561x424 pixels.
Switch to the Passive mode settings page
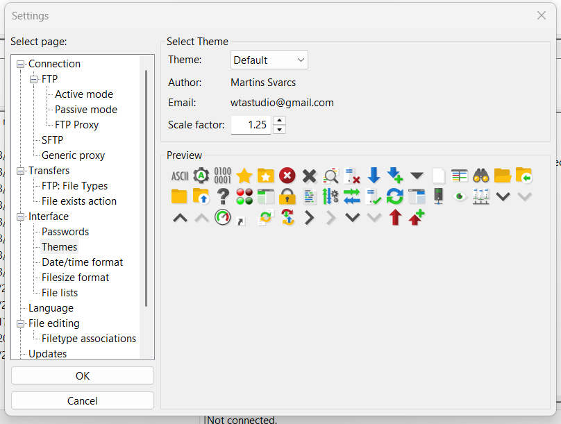[x=85, y=109]
